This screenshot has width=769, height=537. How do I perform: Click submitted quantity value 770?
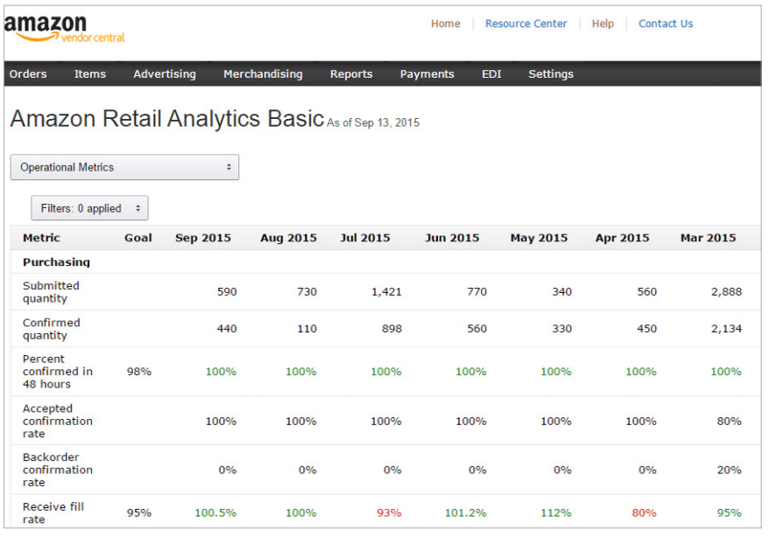click(476, 292)
